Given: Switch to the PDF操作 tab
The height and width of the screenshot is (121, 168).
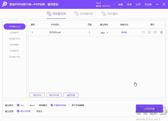Looking at the screenshot, I should [x=109, y=14].
